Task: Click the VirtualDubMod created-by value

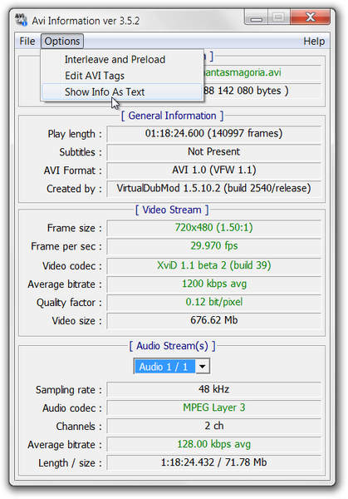Action: pyautogui.click(x=214, y=189)
